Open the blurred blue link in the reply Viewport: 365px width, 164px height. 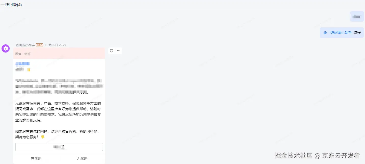point(23,64)
